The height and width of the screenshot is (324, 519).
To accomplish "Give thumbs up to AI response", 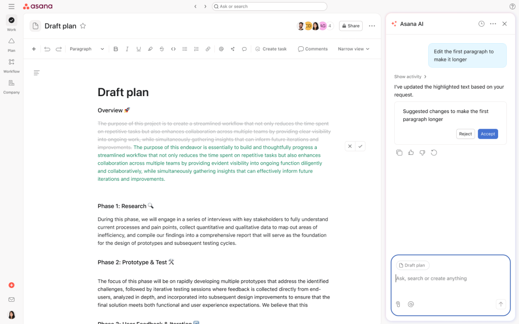I will [x=411, y=152].
